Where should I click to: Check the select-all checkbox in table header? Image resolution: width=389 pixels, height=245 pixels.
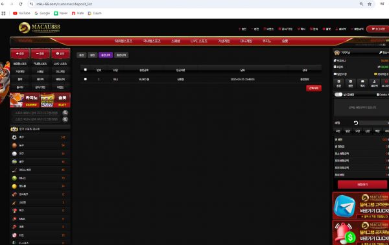[86, 70]
